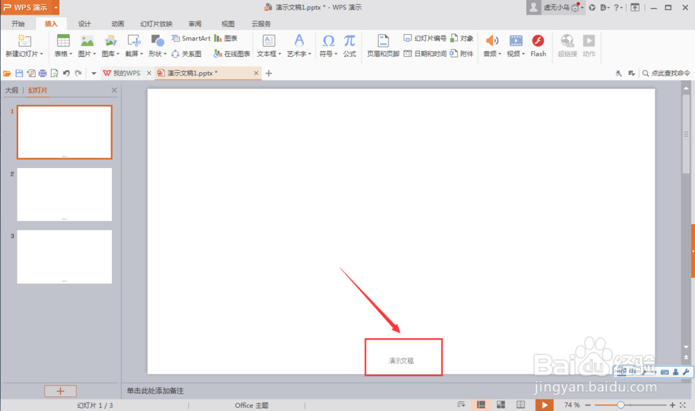Toggle notes pane icon in status bar
This screenshot has height=411, width=695.
pyautogui.click(x=461, y=404)
